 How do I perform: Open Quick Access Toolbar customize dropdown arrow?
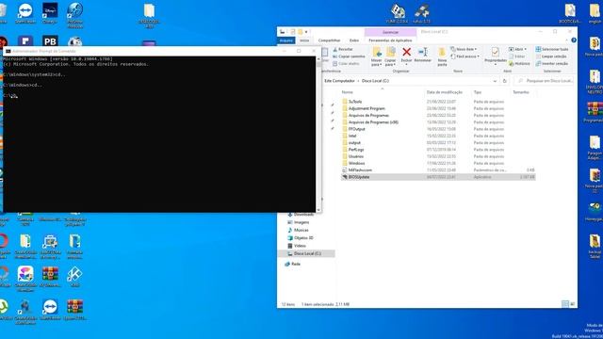pyautogui.click(x=306, y=32)
